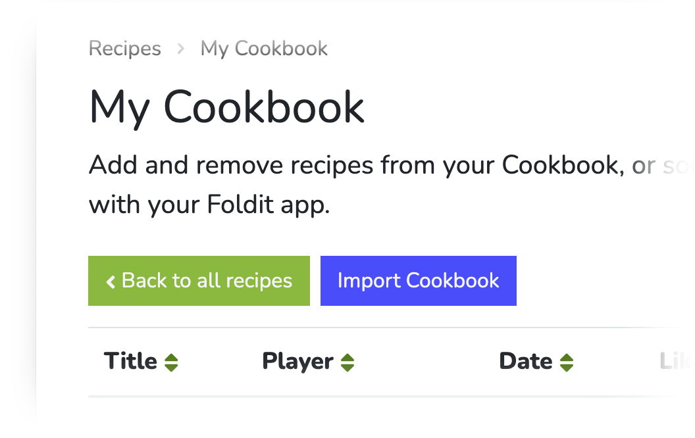Click the ascending arrow beside Player

[x=347, y=358]
